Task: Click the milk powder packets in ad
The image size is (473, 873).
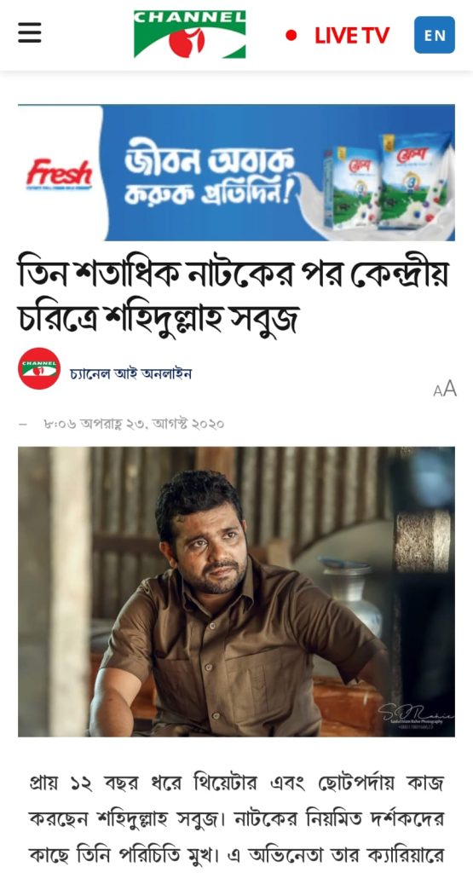Action: tap(388, 182)
